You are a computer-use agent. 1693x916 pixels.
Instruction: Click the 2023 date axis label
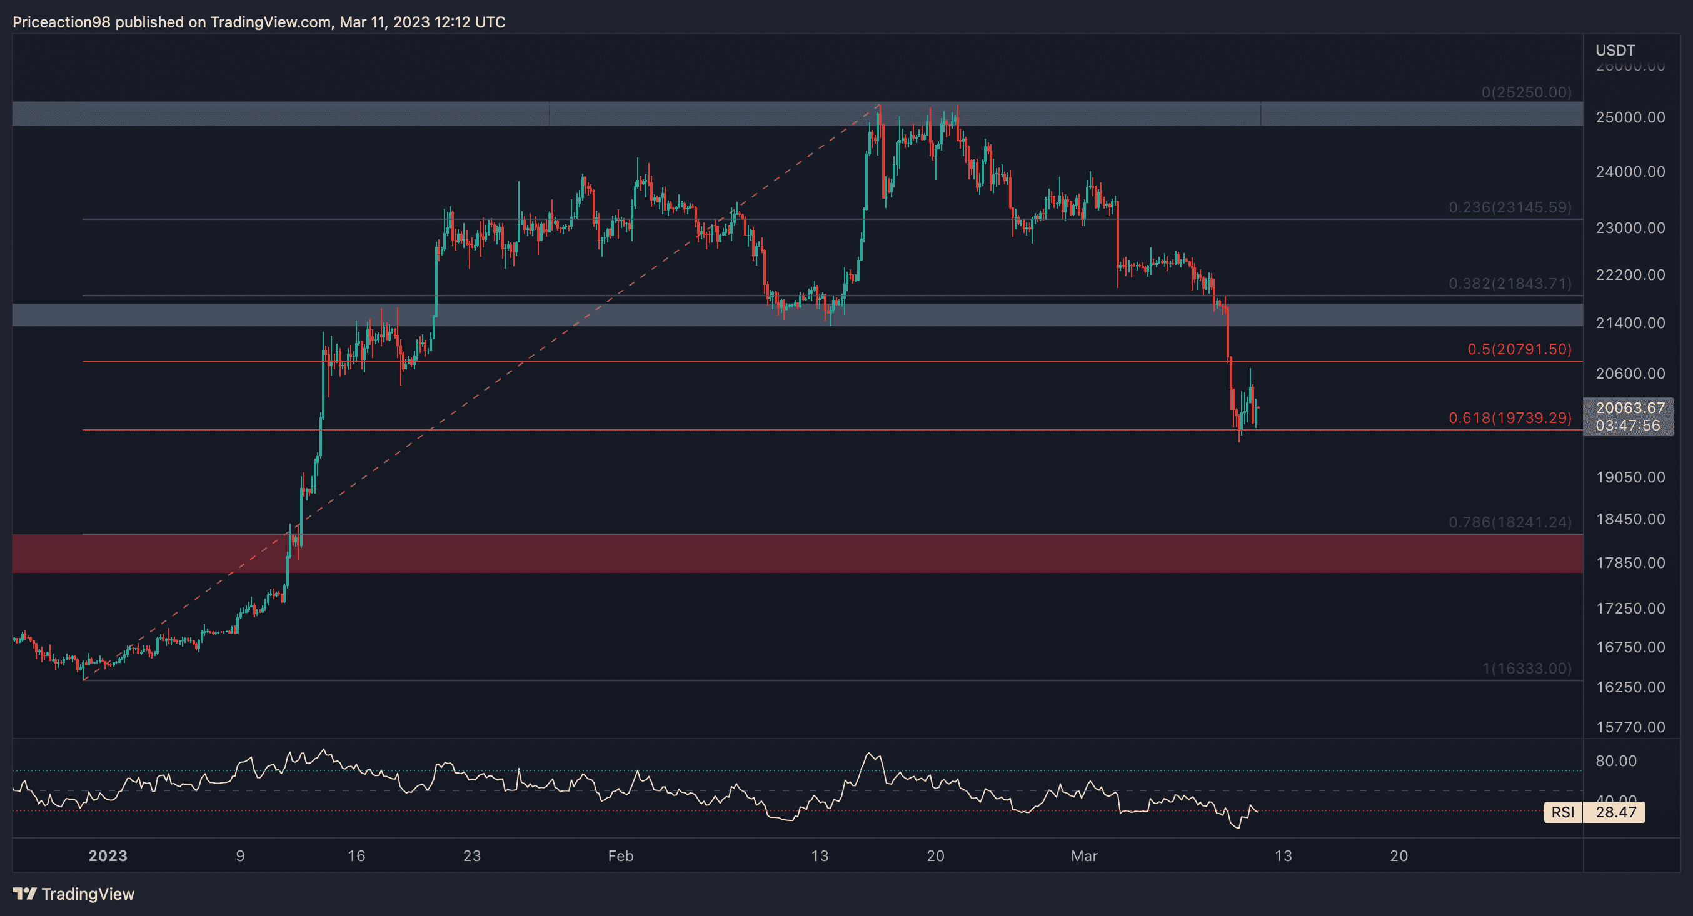click(108, 855)
